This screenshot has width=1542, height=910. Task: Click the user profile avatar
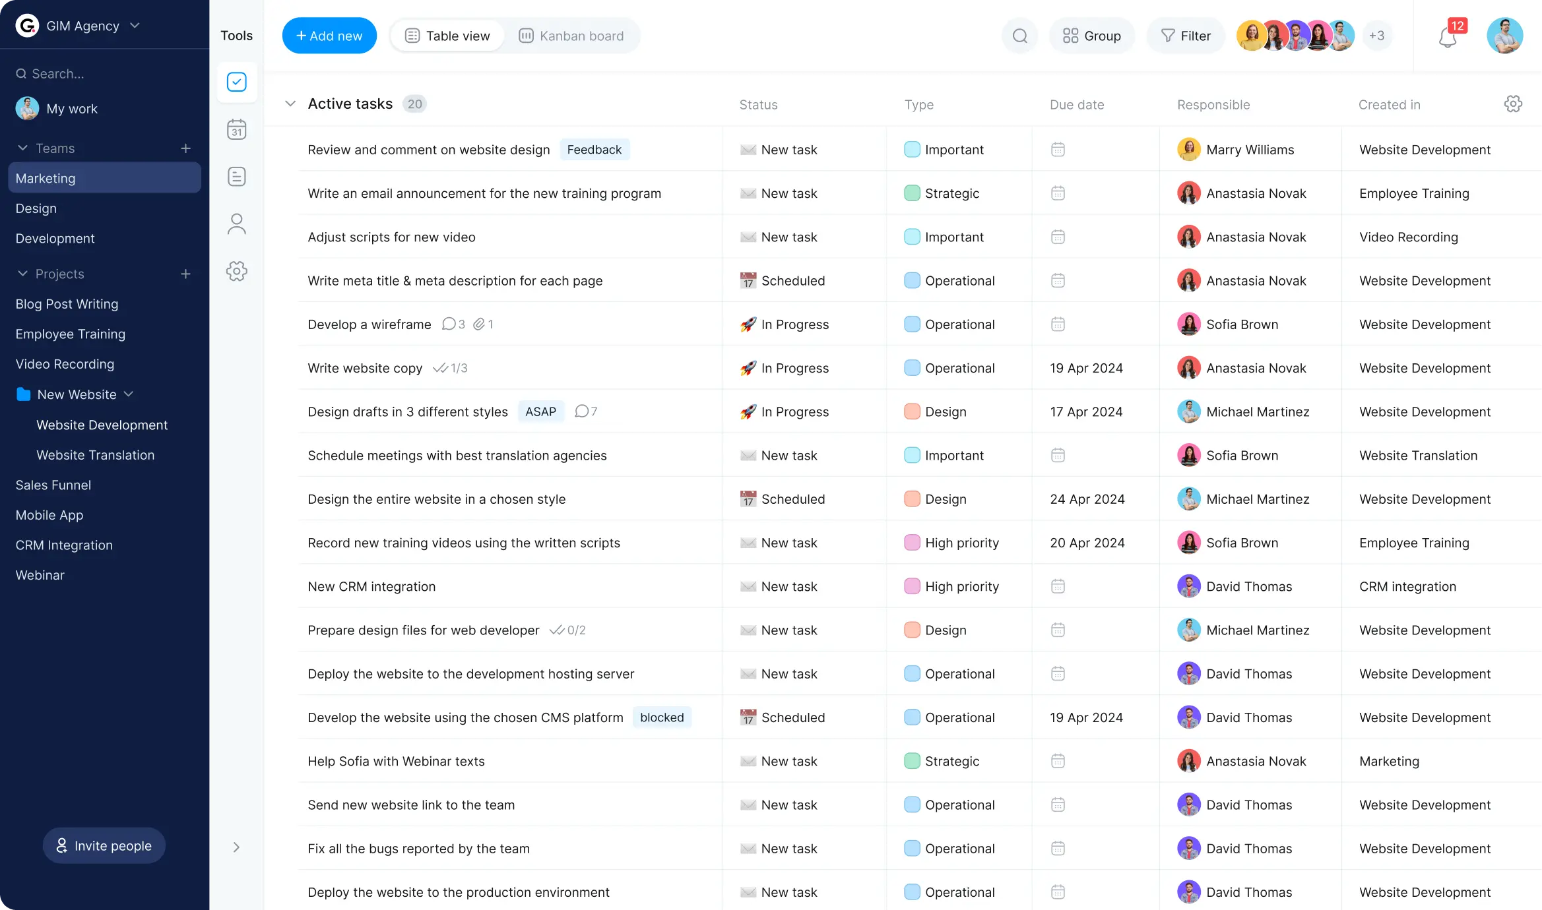tap(1504, 36)
